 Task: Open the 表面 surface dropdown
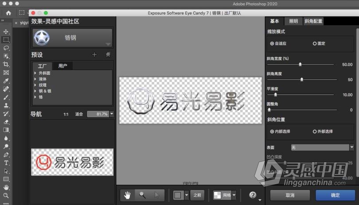click(322, 147)
